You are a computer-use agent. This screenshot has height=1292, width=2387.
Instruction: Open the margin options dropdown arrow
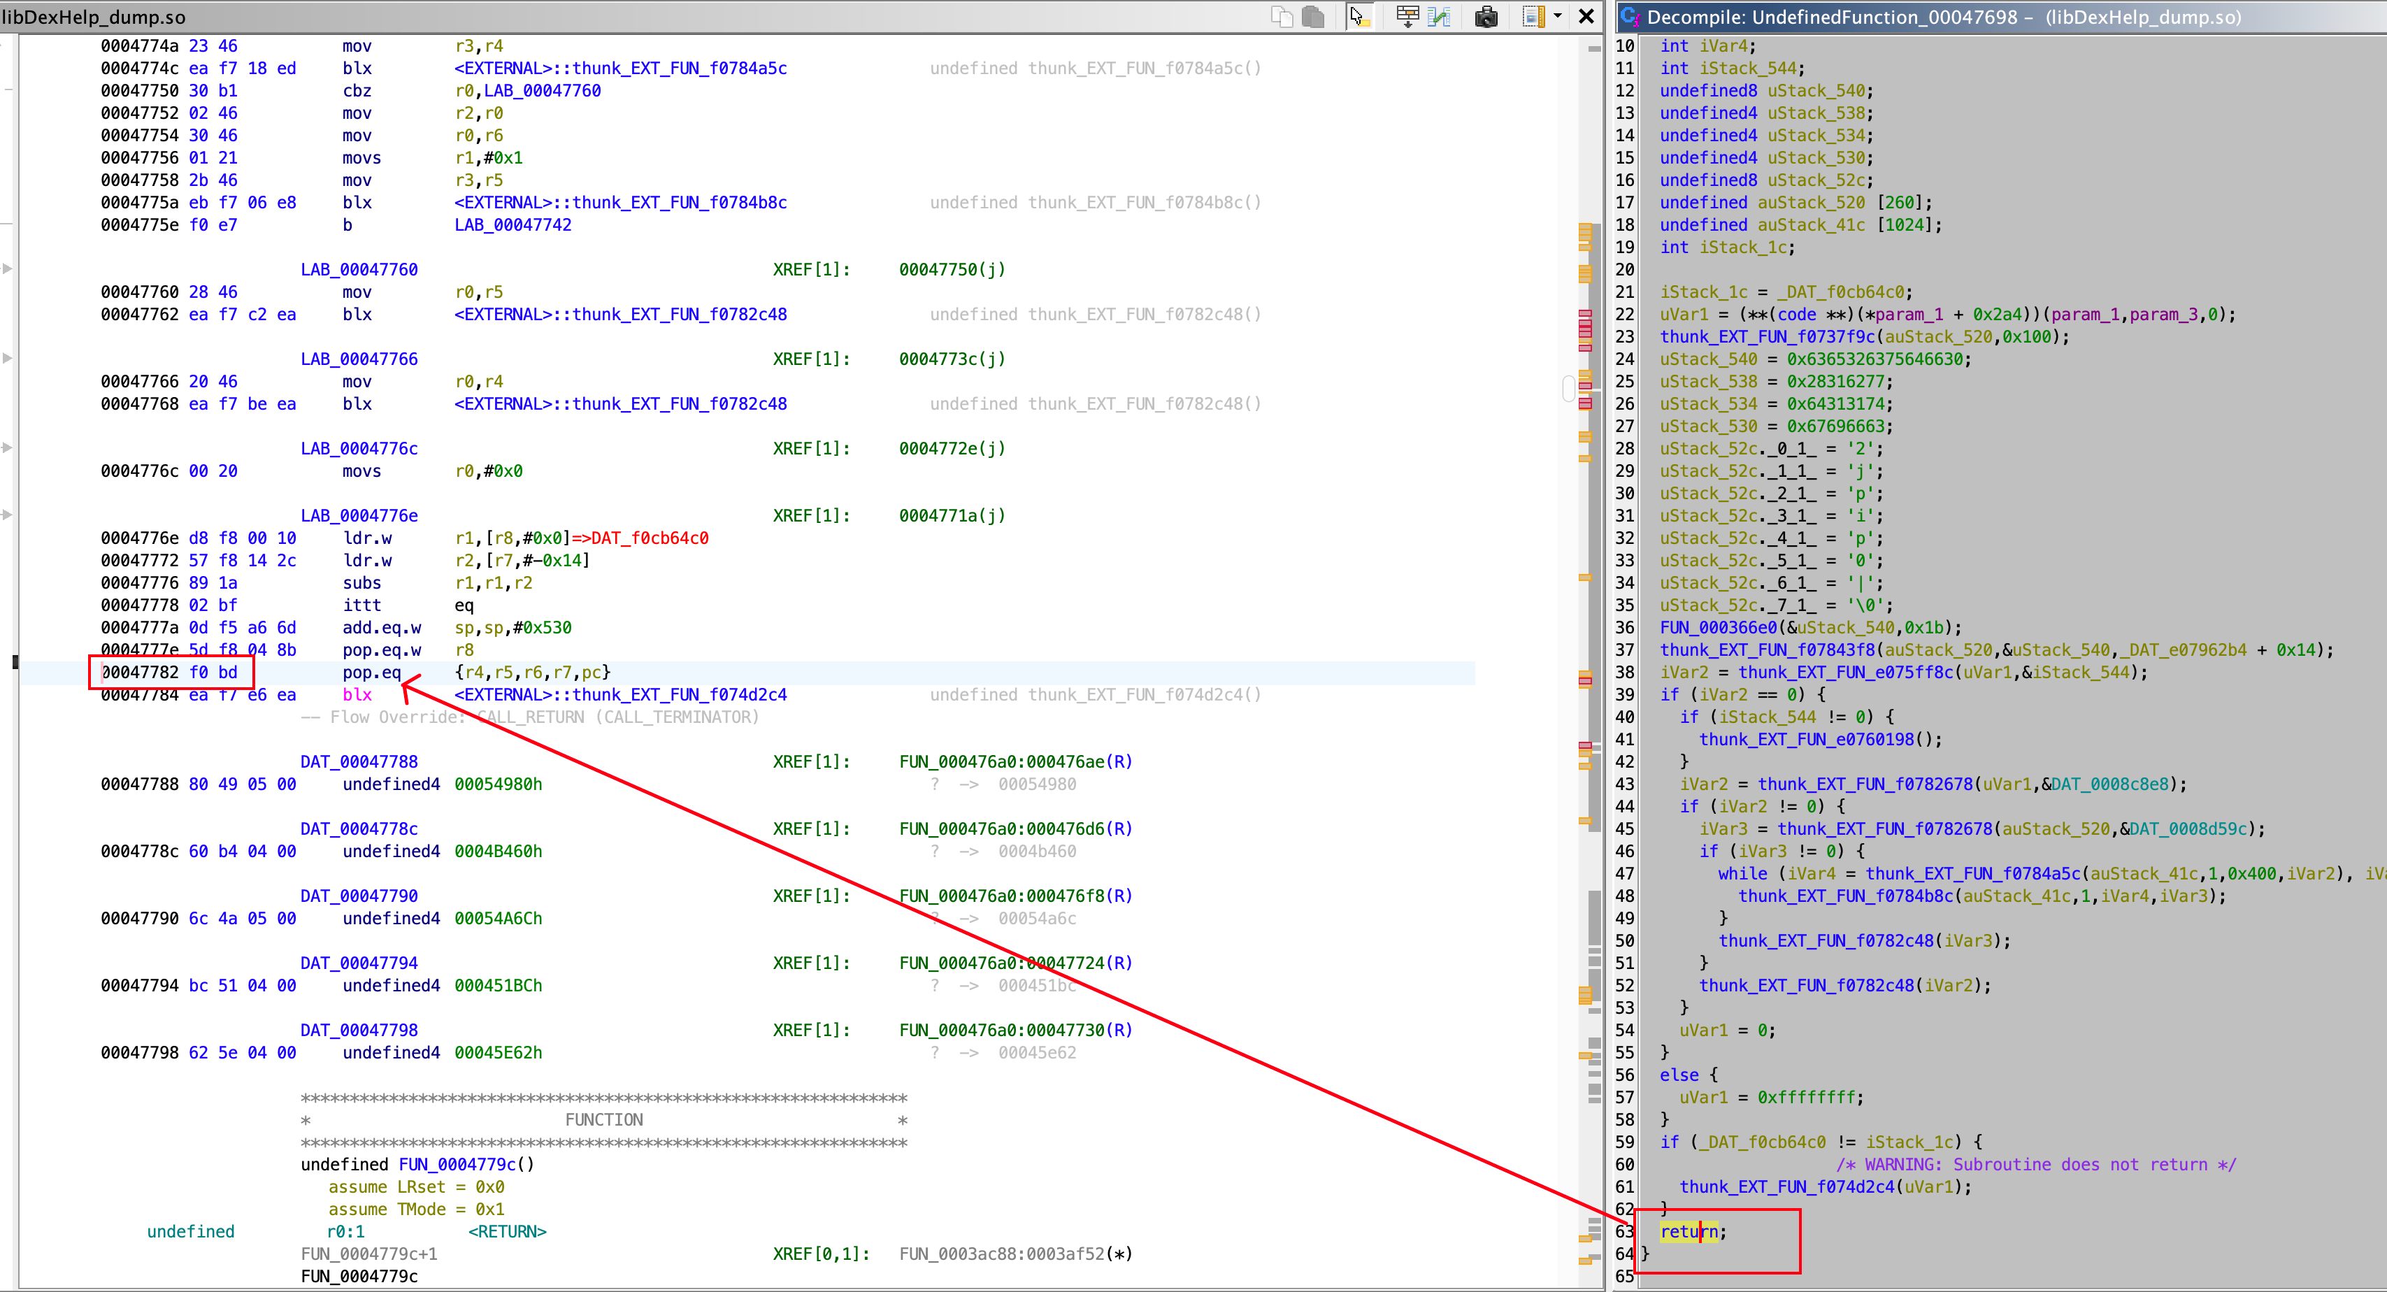pos(1558,16)
